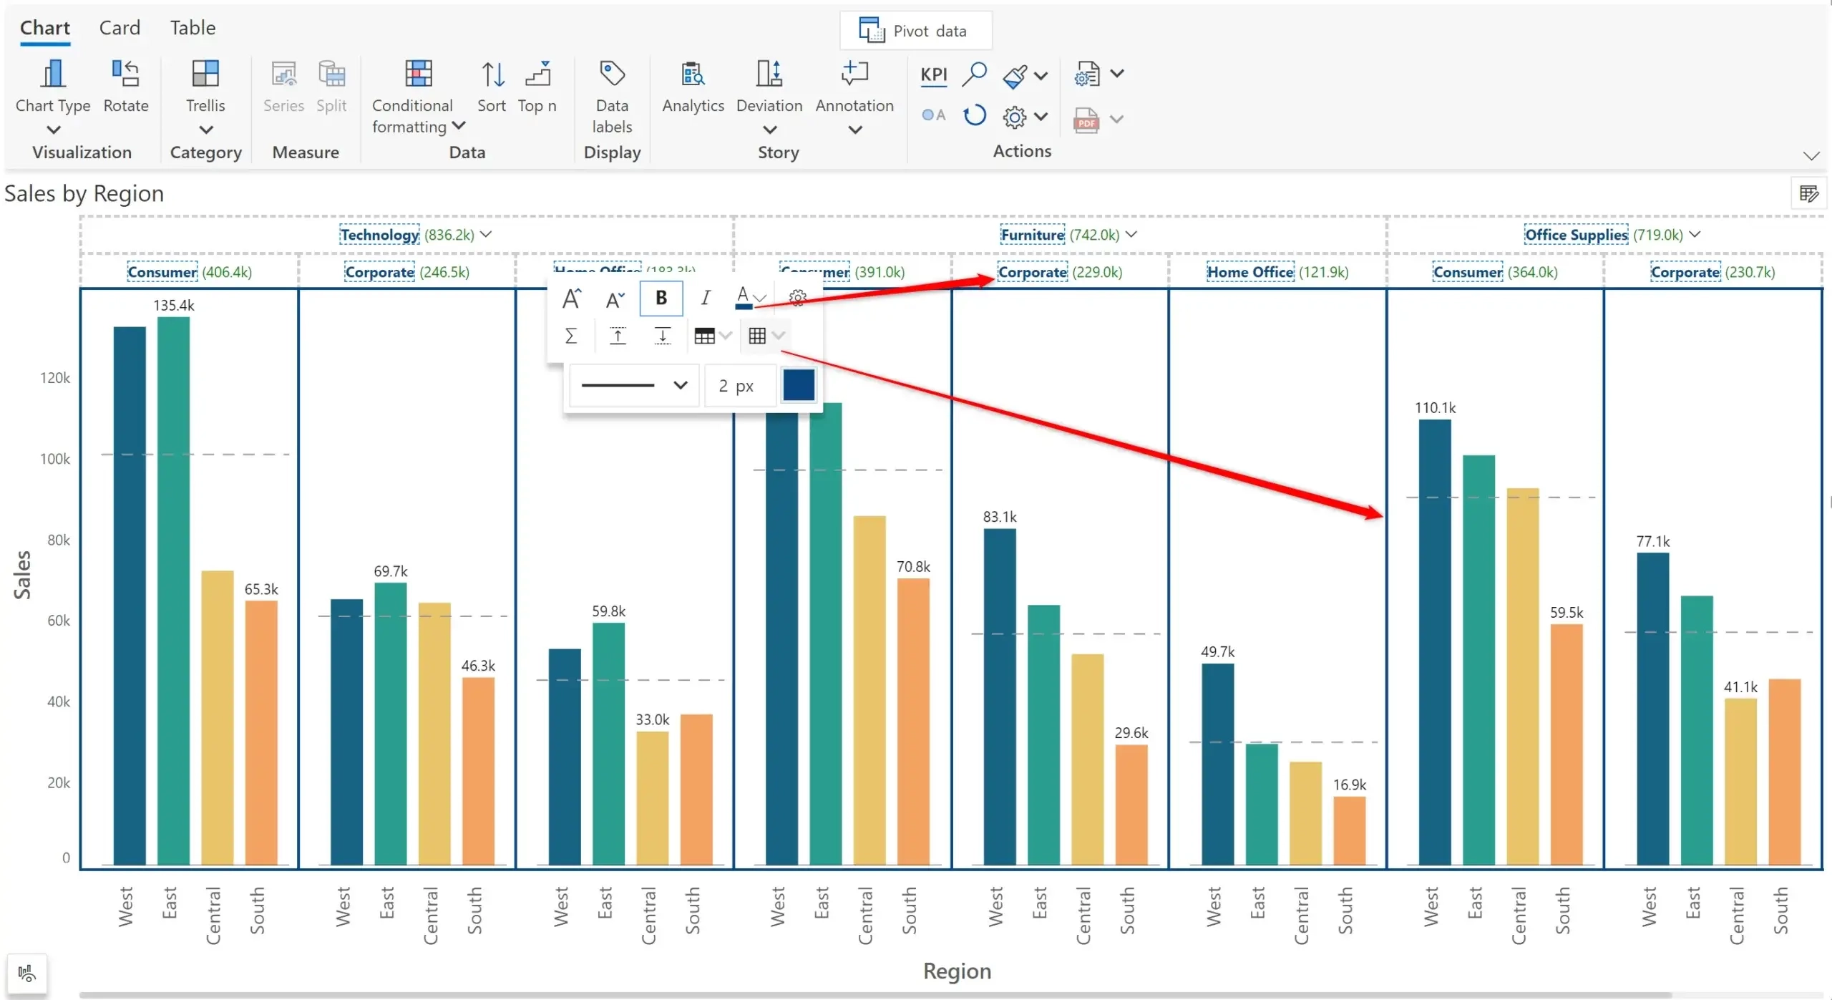Toggle bold formatting
1832x1000 pixels.
point(661,298)
